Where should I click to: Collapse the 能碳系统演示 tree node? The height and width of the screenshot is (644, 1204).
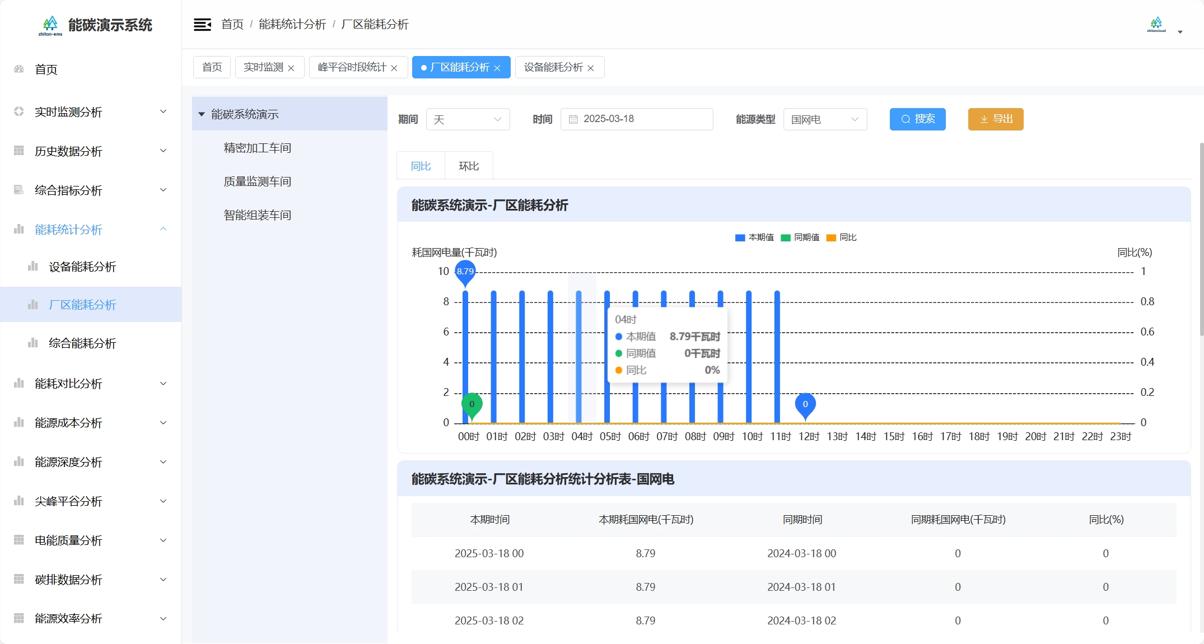pyautogui.click(x=202, y=114)
